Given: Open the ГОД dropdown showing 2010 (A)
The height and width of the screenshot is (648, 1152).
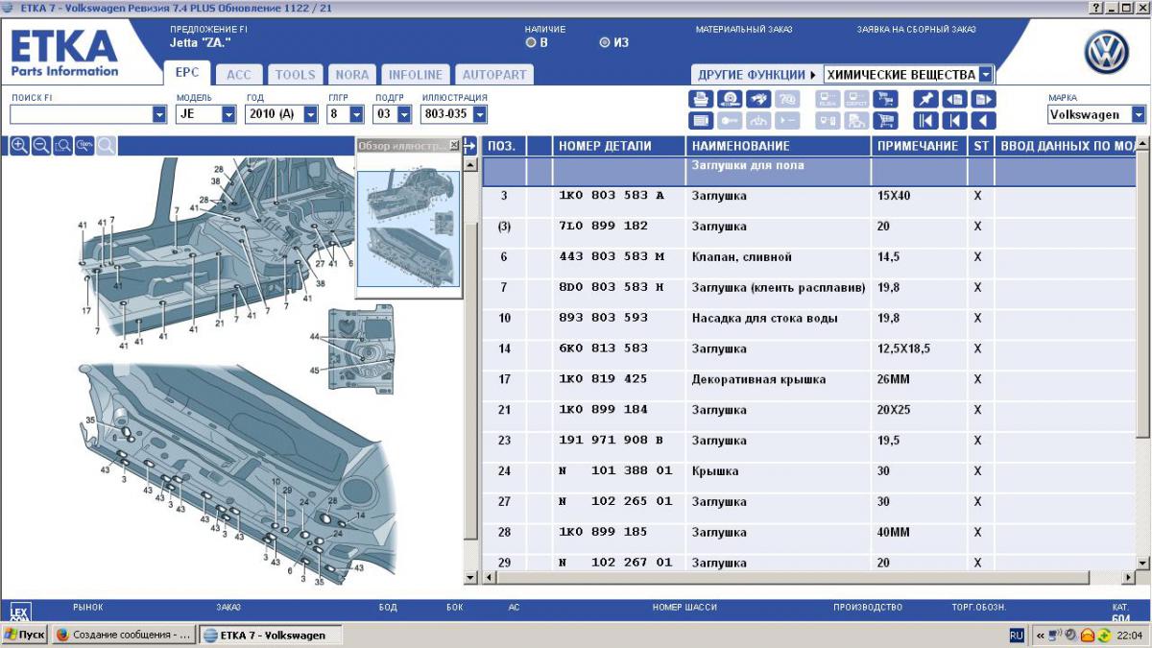Looking at the screenshot, I should pyautogui.click(x=310, y=114).
